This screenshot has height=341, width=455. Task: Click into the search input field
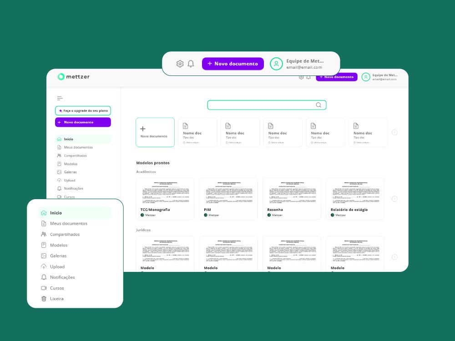tap(261, 105)
